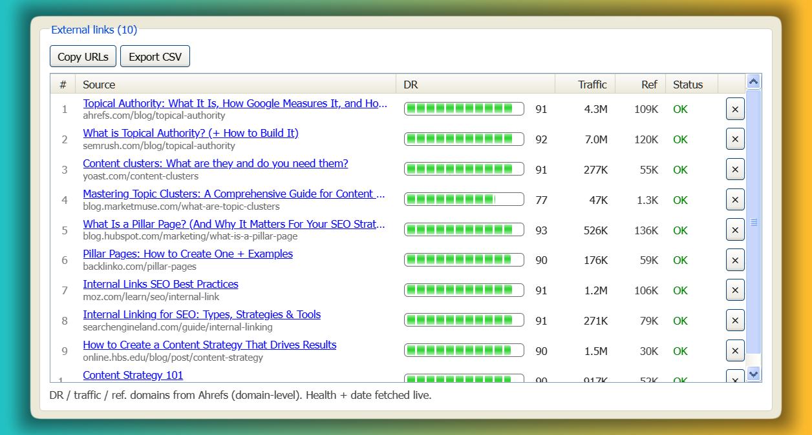Remove the ahrefs.com topical authority row
This screenshot has height=435, width=812.
tap(735, 109)
